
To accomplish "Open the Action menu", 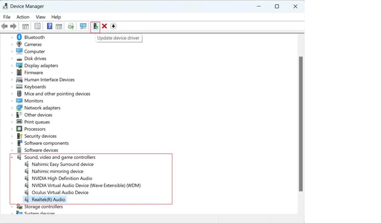I will (x=23, y=17).
